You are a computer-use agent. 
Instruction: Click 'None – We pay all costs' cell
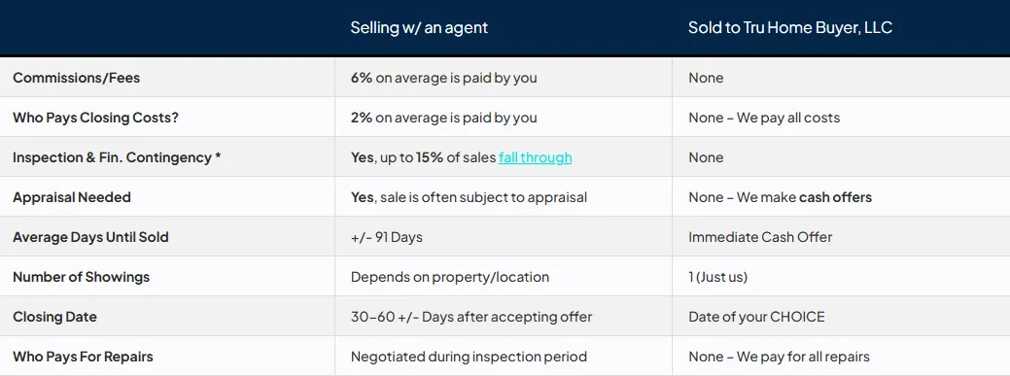(764, 118)
